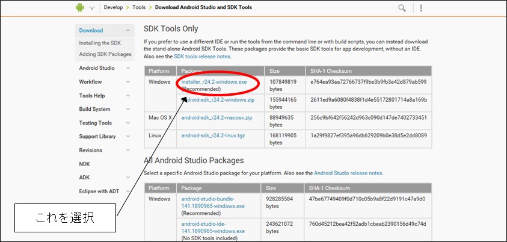
Task: Select checksum e764ea93aa72766737f9be3b9fb3e42d879ab599
Action: [369, 82]
